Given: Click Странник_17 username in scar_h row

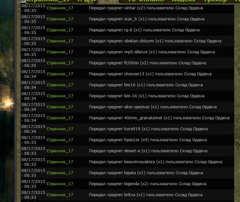Looking at the screenshot, I should 60,19.
